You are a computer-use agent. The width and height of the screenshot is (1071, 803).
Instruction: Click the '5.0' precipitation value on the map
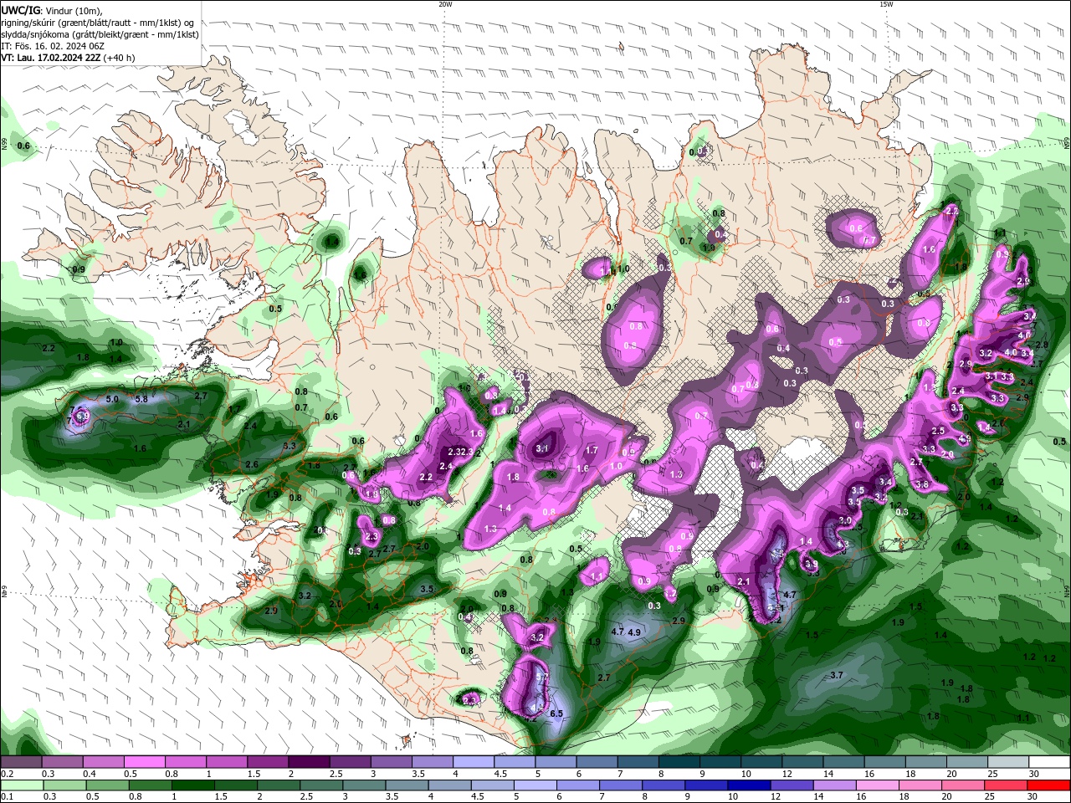[x=112, y=399]
